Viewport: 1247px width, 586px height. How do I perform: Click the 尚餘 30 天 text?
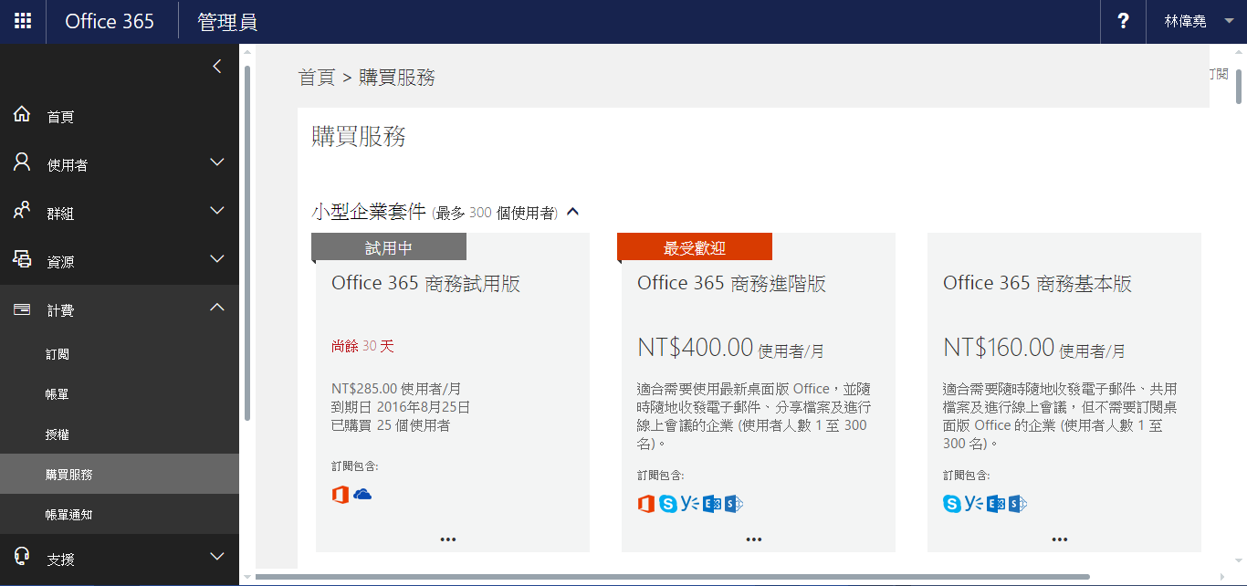[x=362, y=346]
